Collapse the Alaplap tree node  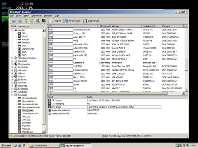tap(12, 30)
